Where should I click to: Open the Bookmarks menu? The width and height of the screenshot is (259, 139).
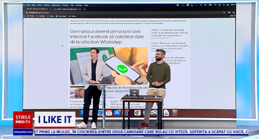click(x=56, y=5)
